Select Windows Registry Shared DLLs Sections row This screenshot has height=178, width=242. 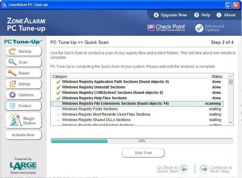(137, 120)
